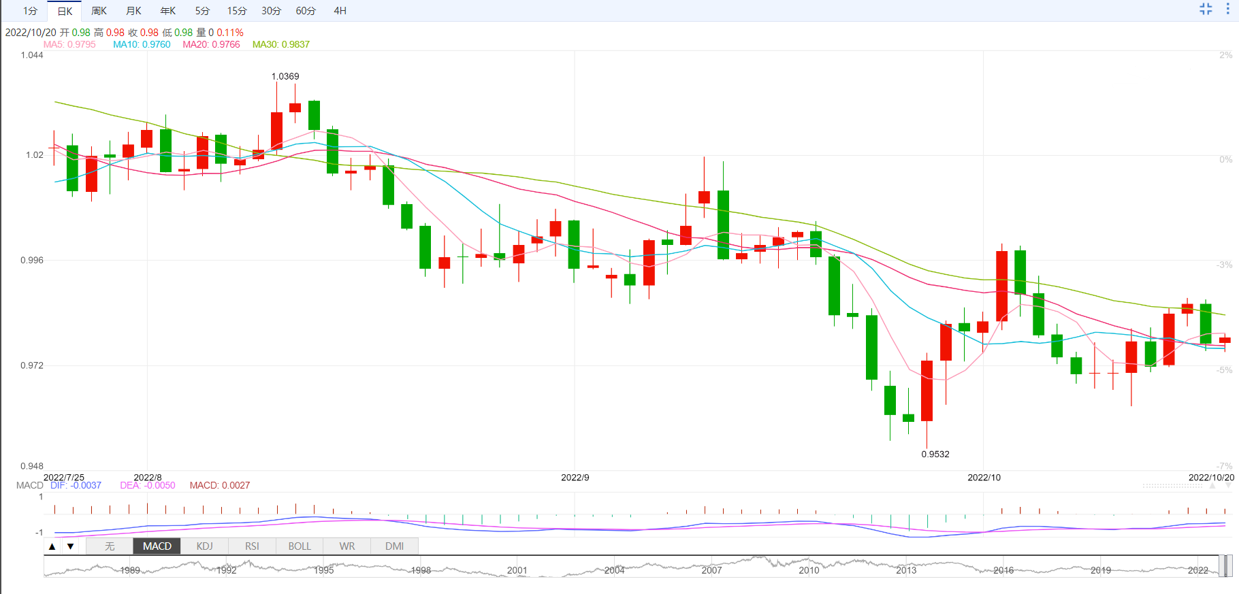Select the 15分 timeframe tab
The height and width of the screenshot is (594, 1239).
(237, 11)
